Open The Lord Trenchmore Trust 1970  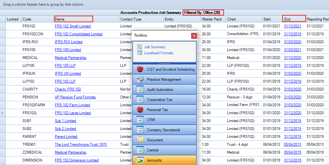pyautogui.click(x=81, y=144)
